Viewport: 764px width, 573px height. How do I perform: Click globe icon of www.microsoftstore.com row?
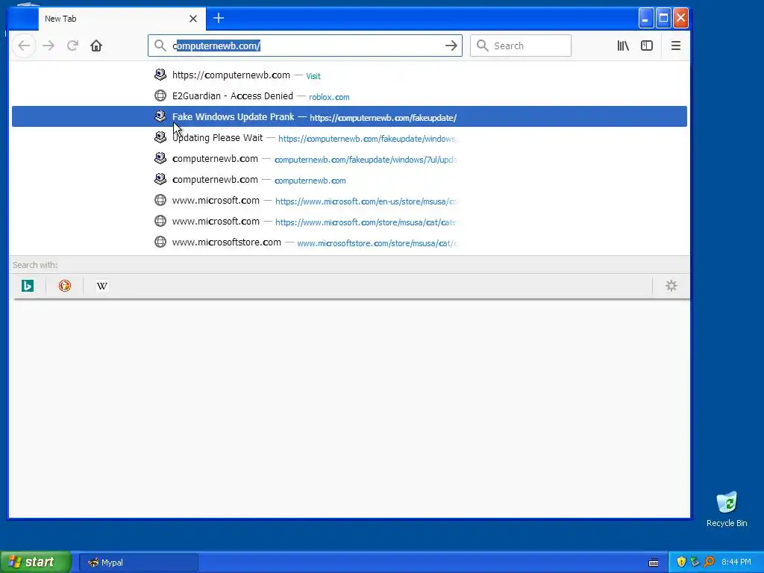pyautogui.click(x=160, y=242)
